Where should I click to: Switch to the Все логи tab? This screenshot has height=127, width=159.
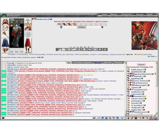[98, 63]
